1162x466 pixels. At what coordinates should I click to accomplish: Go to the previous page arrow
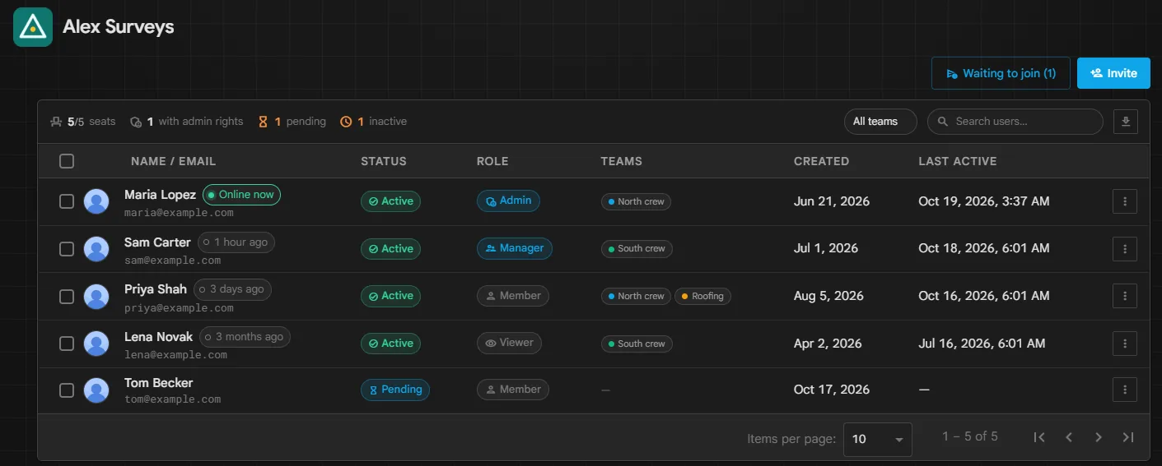pos(1069,437)
